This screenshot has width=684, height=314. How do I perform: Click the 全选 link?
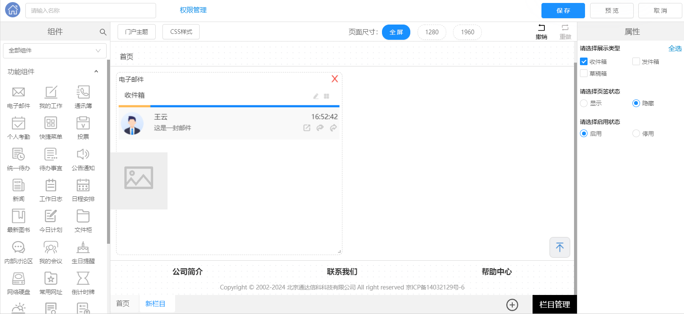tap(675, 48)
